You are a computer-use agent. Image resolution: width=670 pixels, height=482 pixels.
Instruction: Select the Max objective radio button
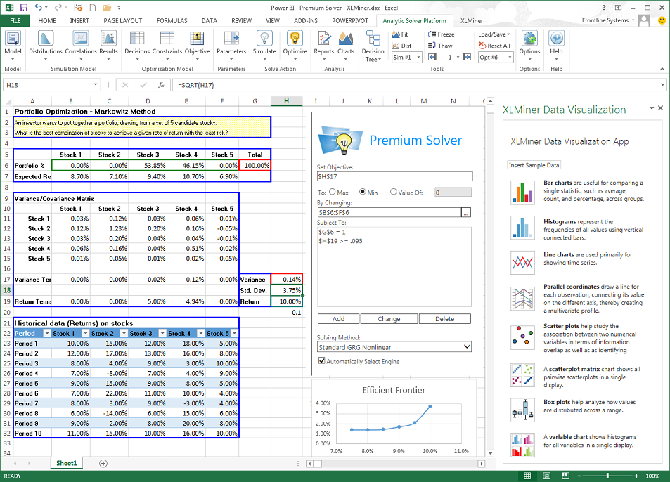[x=332, y=192]
